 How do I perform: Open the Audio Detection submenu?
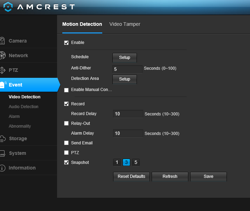pos(23,106)
